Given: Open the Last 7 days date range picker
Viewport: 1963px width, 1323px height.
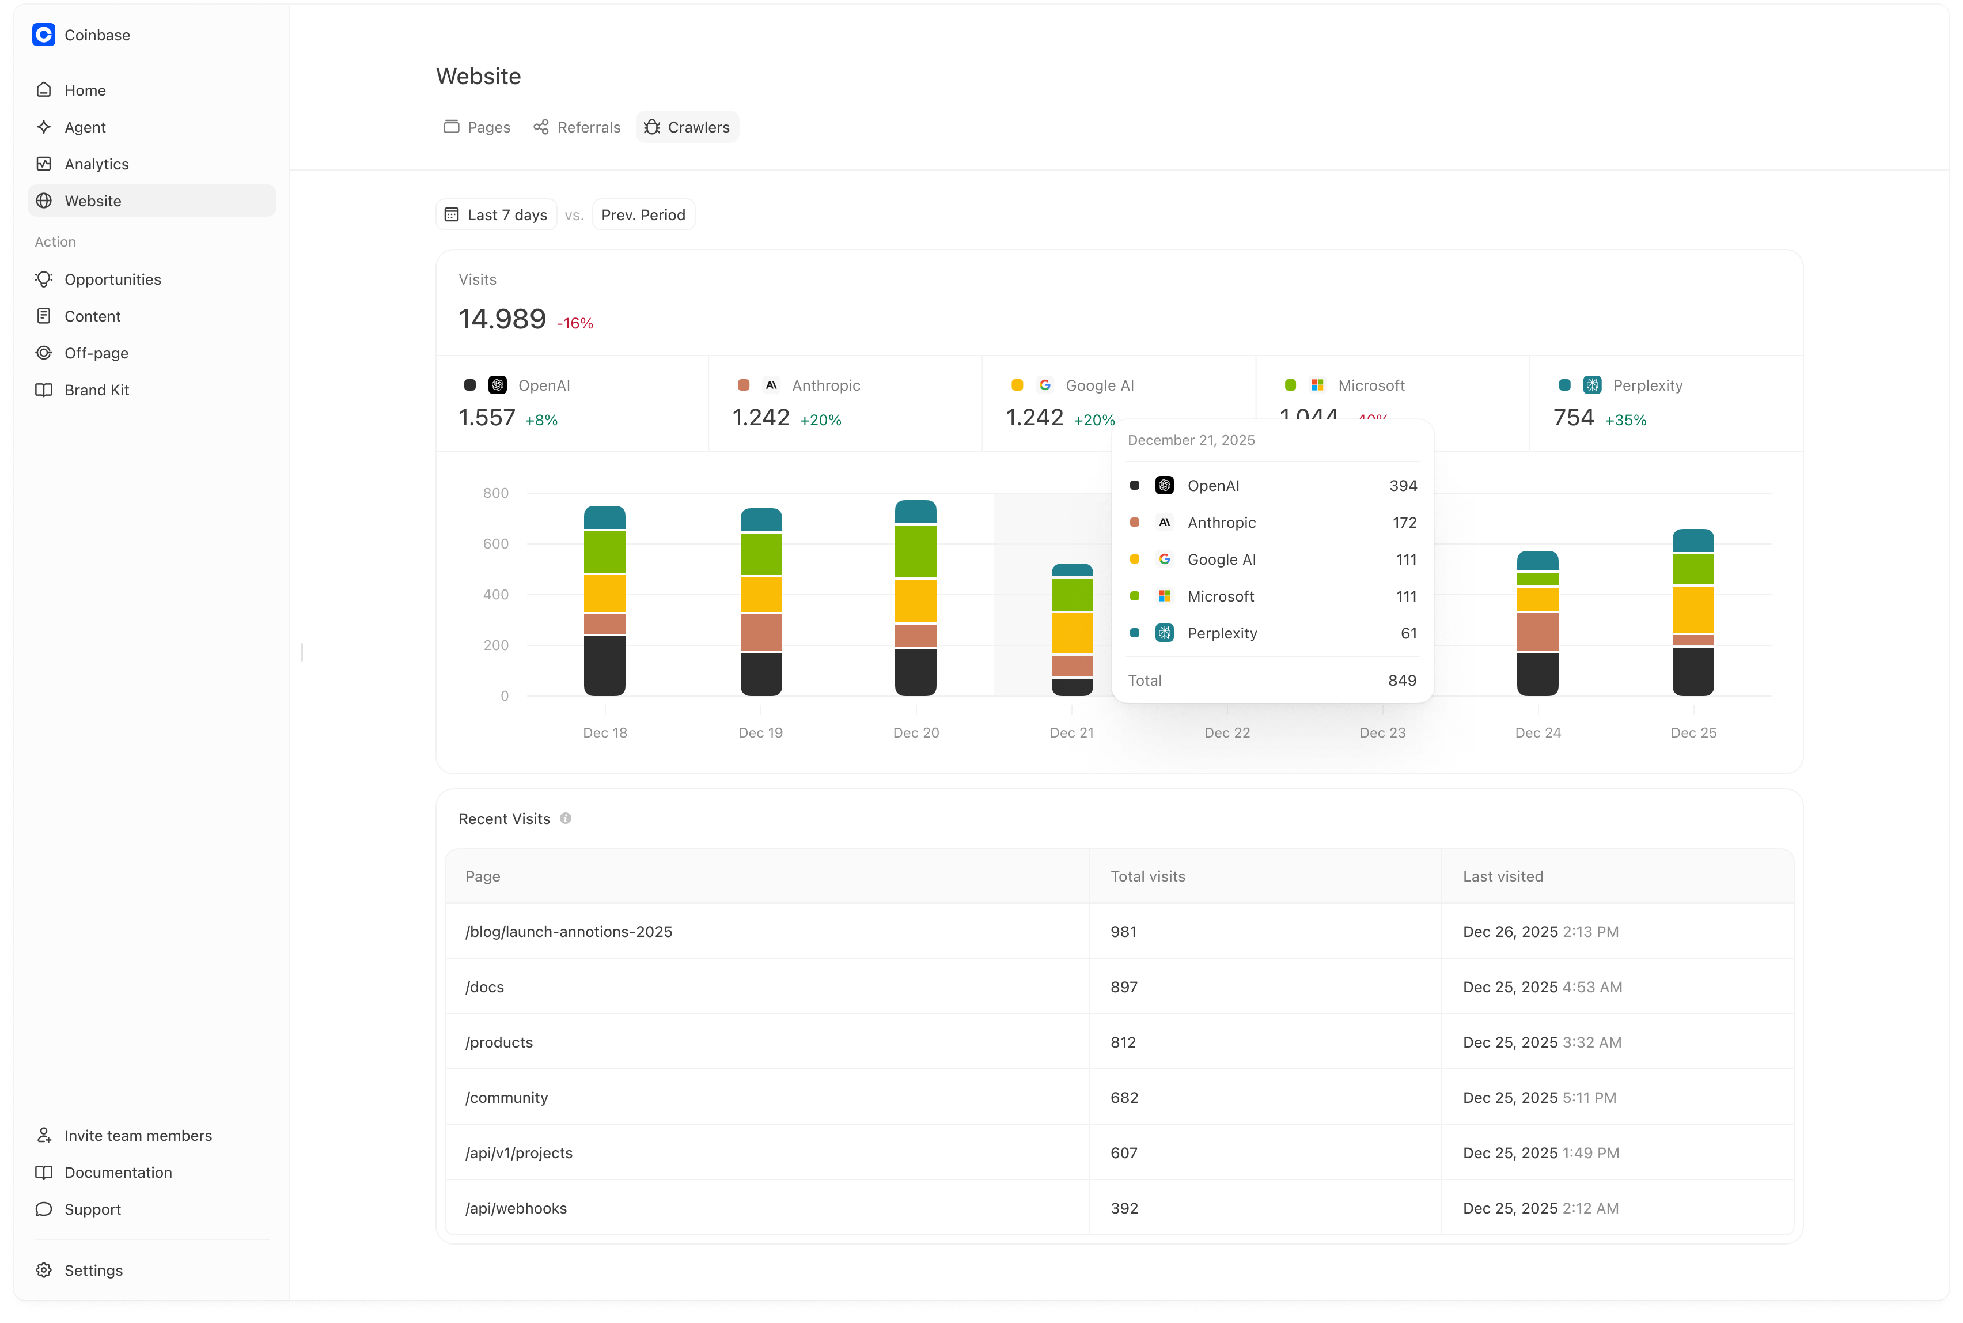Looking at the screenshot, I should pos(496,214).
